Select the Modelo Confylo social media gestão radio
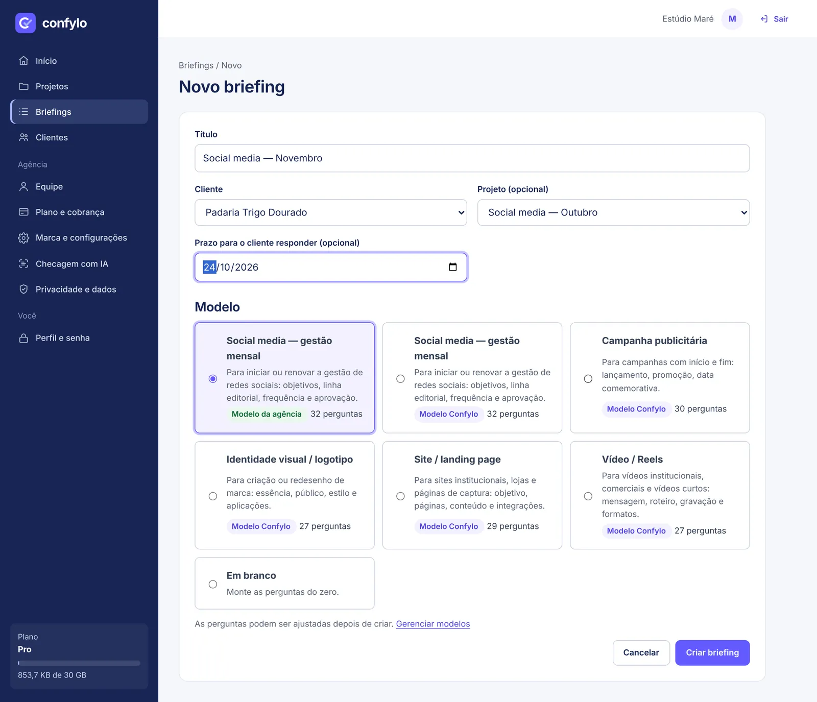Image resolution: width=817 pixels, height=702 pixels. point(400,379)
